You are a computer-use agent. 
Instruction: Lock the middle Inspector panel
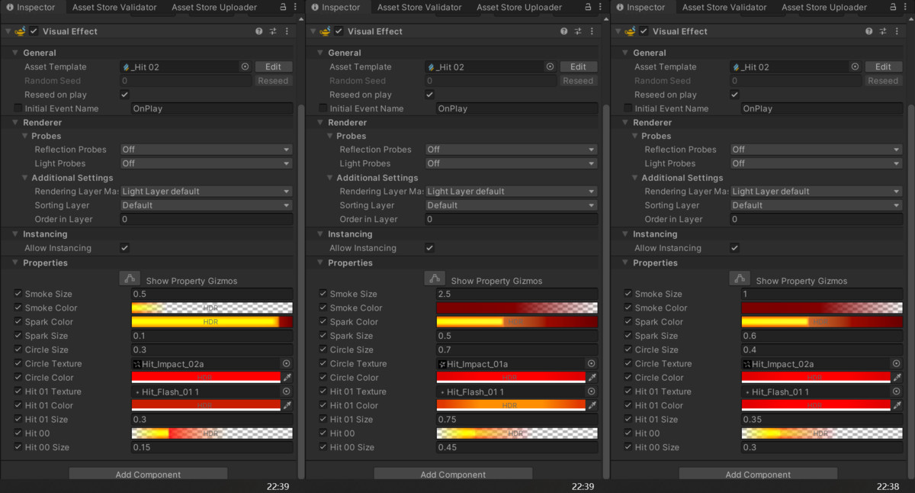[589, 7]
